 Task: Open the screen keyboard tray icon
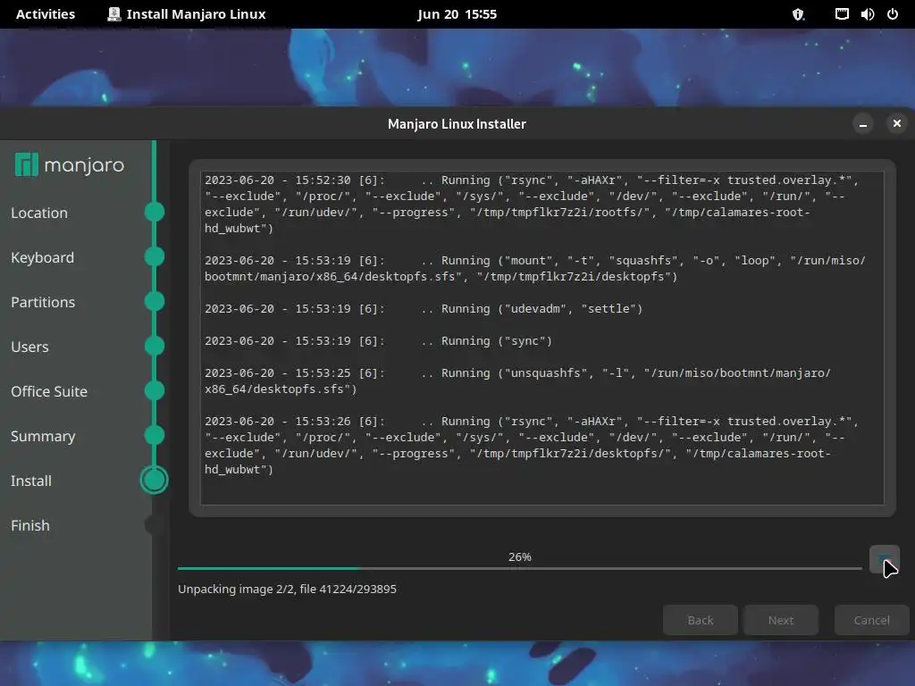click(x=842, y=14)
